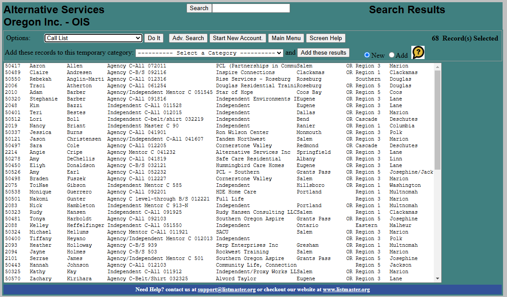Go to Main Menu
507x297 pixels.
pyautogui.click(x=286, y=38)
